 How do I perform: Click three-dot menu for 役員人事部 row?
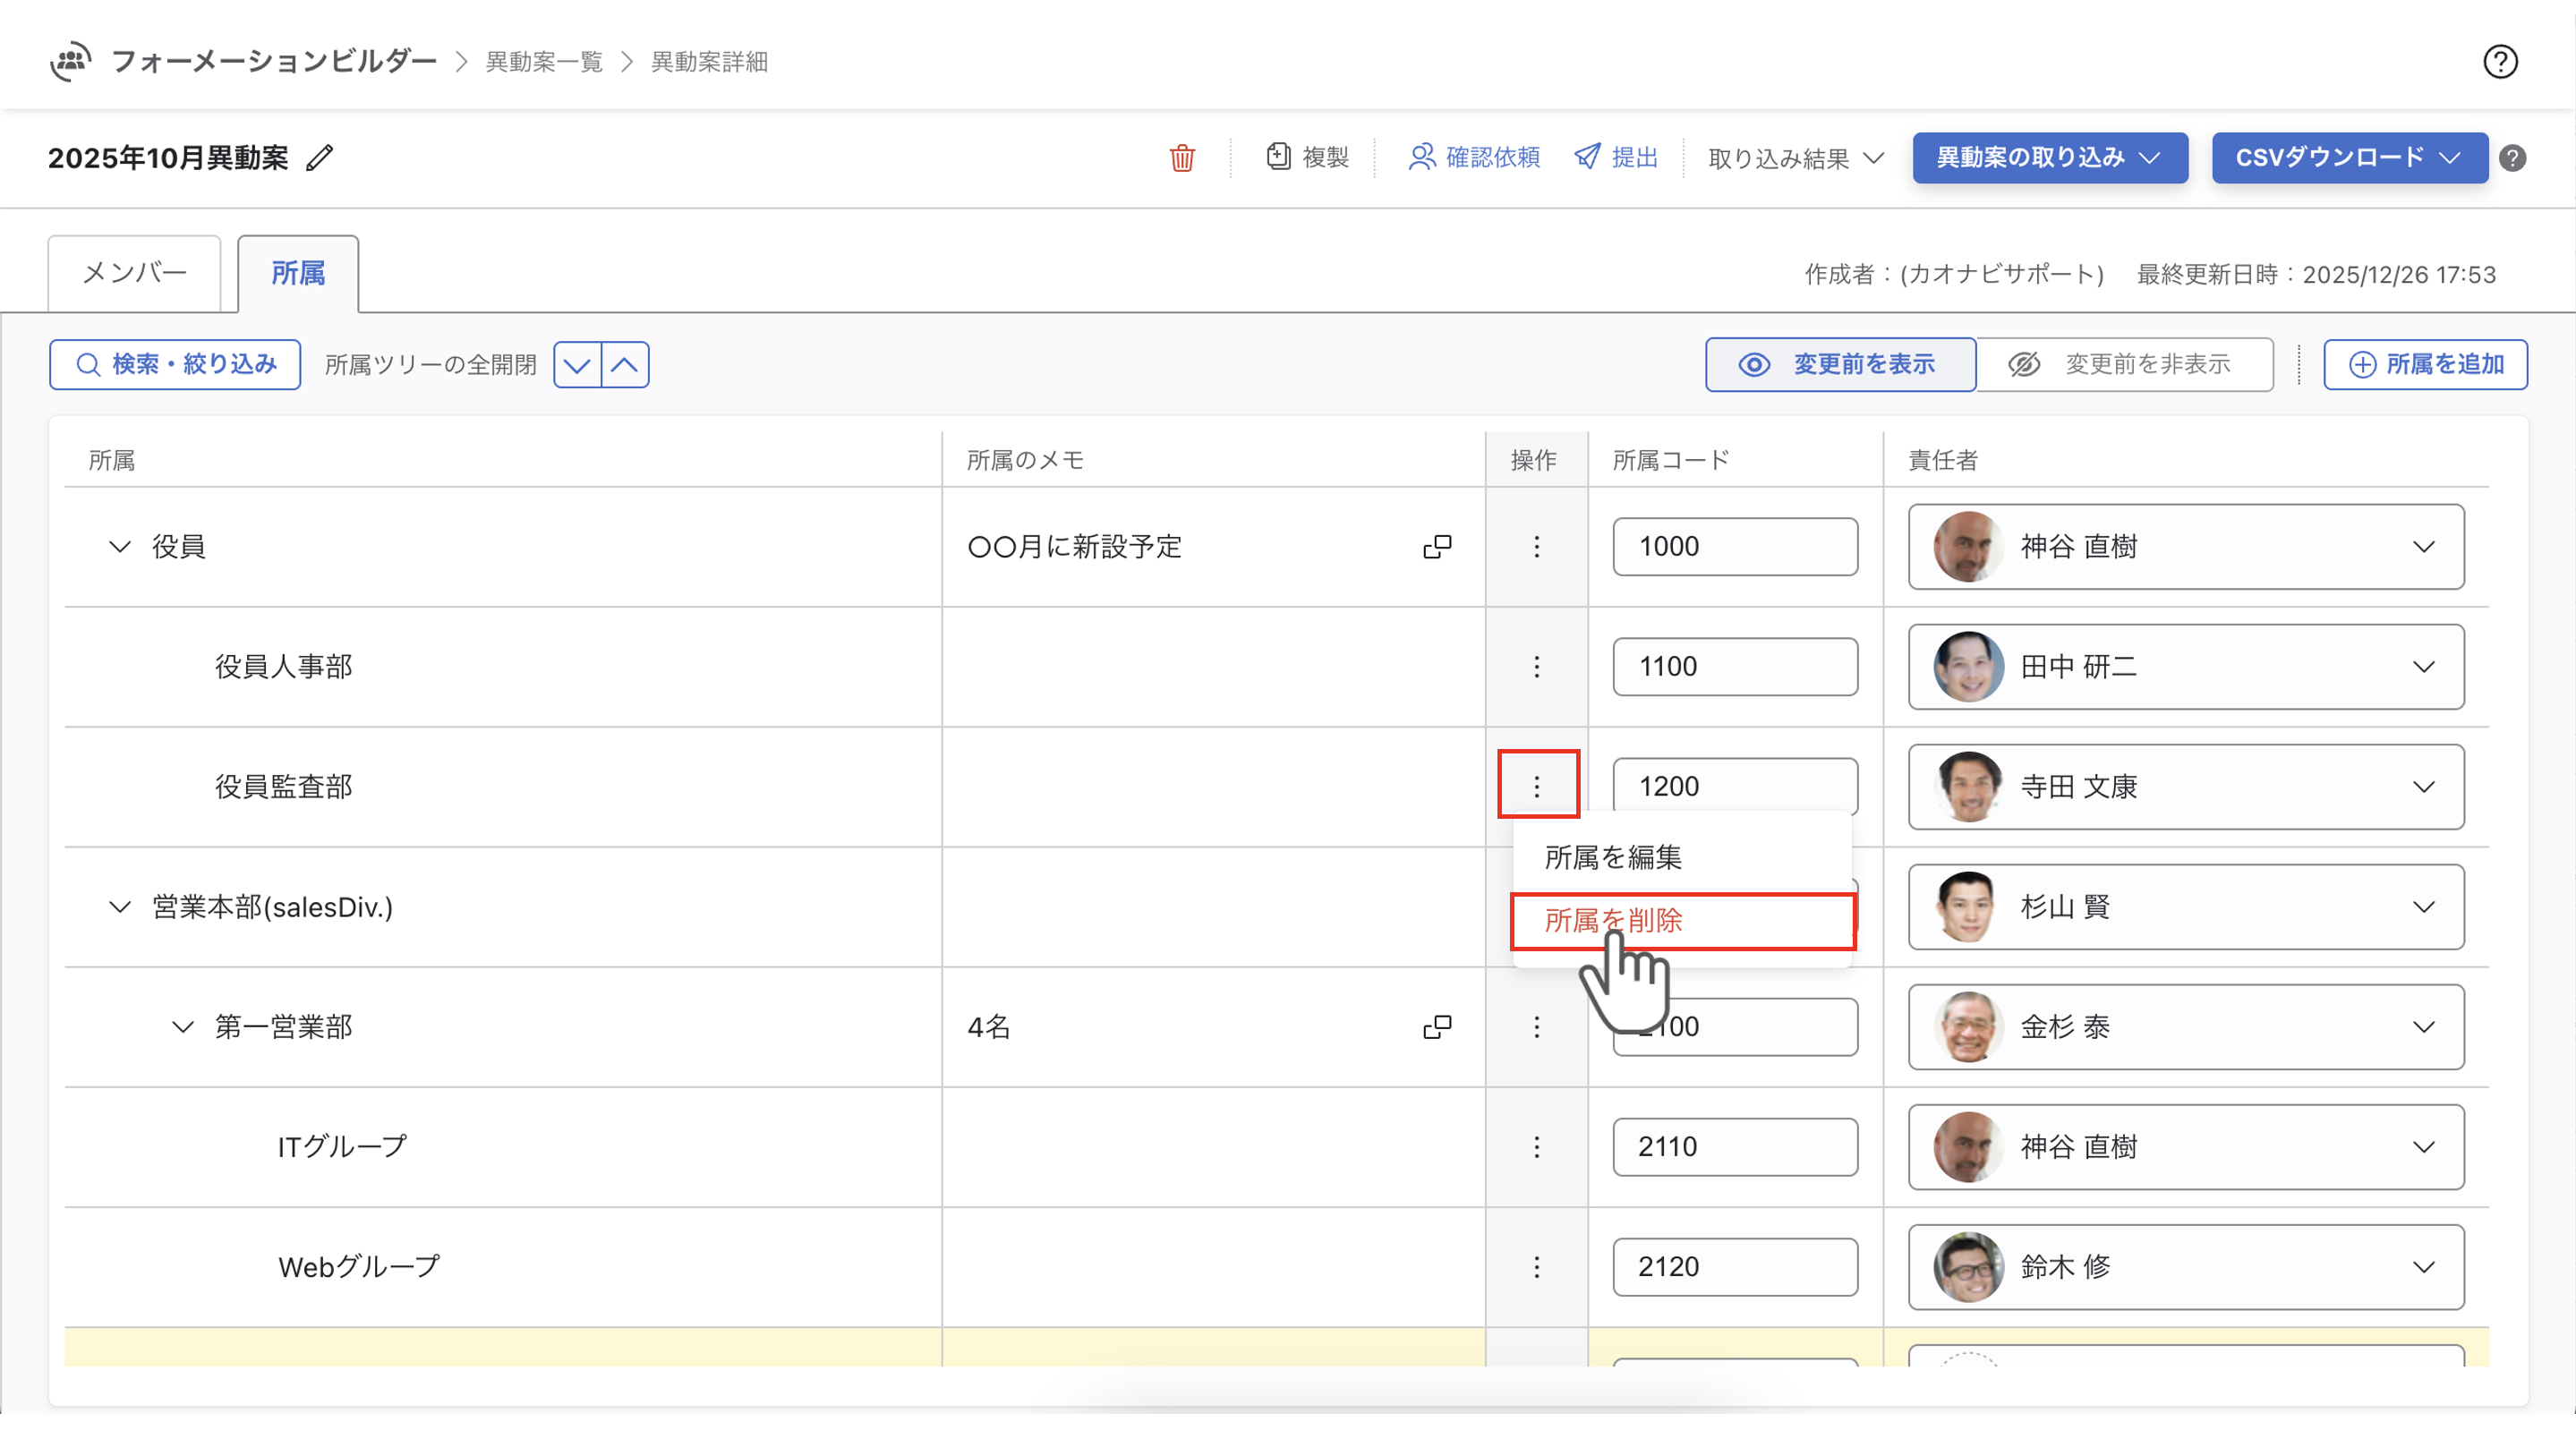[x=1536, y=667]
